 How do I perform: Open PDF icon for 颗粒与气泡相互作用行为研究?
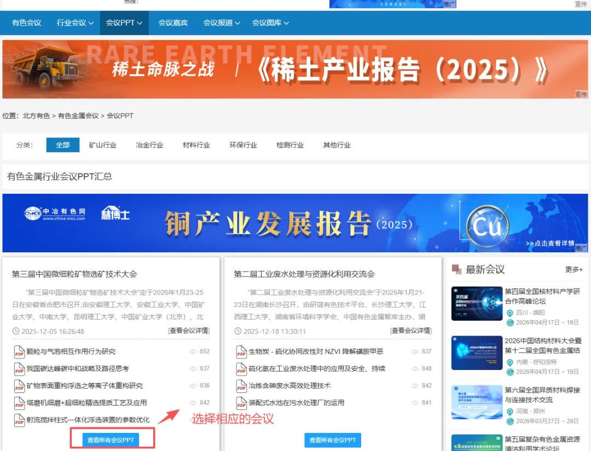coord(19,351)
